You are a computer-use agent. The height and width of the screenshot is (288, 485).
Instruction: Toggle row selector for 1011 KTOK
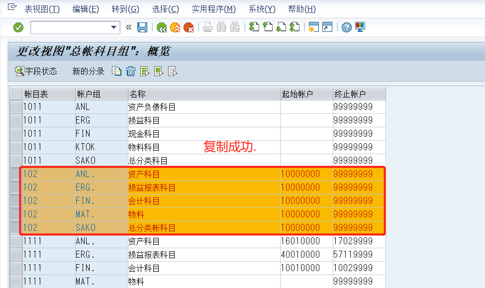(x=16, y=147)
